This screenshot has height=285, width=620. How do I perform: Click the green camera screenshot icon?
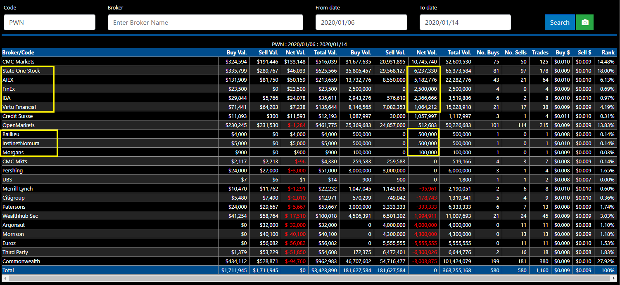(584, 22)
